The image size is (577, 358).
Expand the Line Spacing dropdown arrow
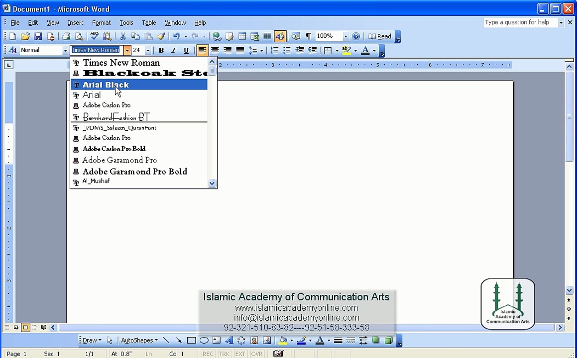[262, 50]
